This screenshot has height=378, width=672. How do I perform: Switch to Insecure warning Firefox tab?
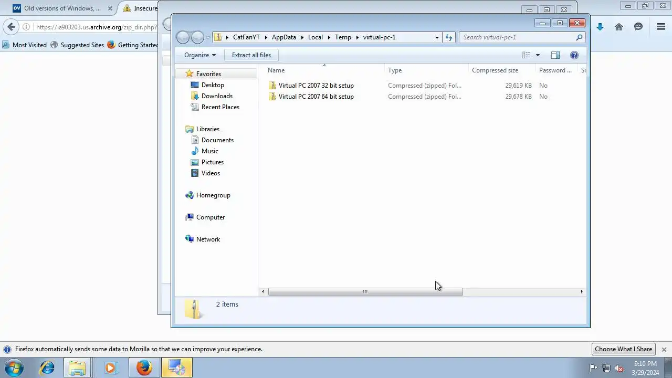click(x=139, y=8)
